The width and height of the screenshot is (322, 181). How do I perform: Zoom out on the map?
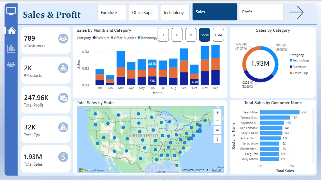point(218,121)
